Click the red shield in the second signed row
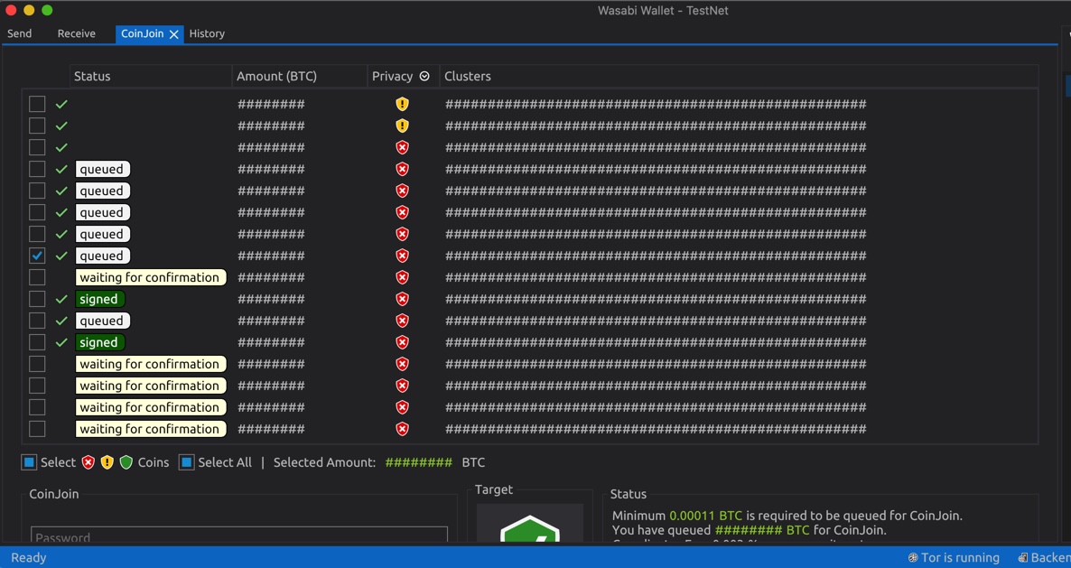 [403, 342]
